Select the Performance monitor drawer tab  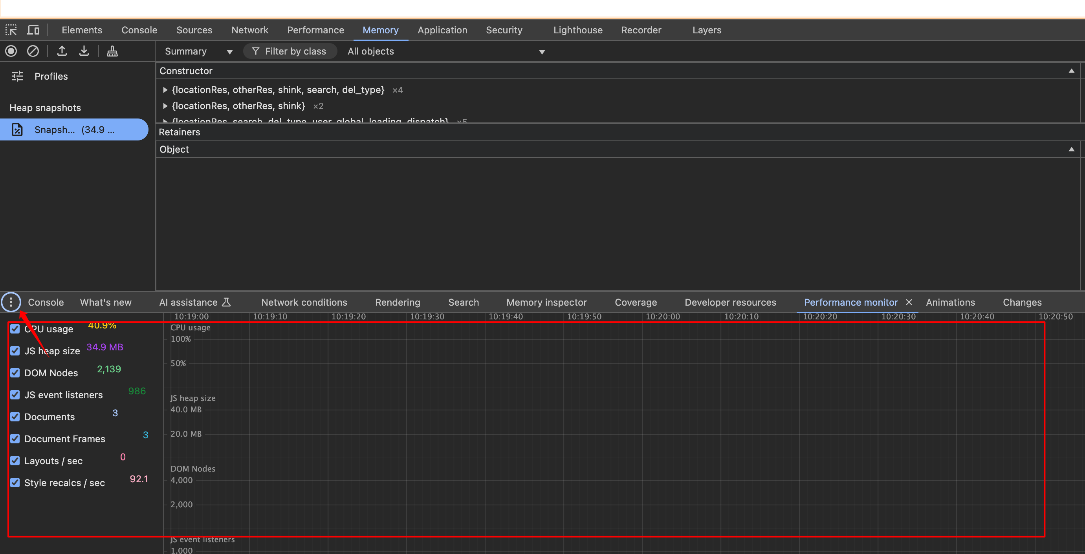850,302
